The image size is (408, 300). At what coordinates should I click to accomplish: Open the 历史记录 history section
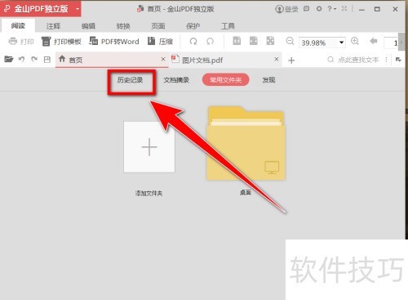click(131, 80)
